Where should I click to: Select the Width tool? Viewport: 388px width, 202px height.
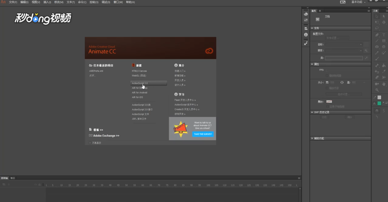pyautogui.click(x=384, y=77)
